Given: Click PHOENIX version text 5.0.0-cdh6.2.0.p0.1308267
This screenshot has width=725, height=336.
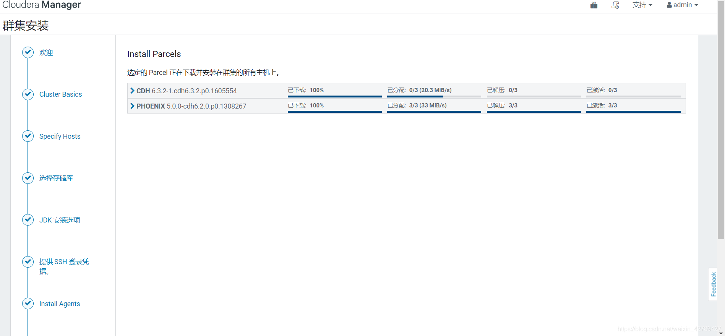Looking at the screenshot, I should point(206,106).
